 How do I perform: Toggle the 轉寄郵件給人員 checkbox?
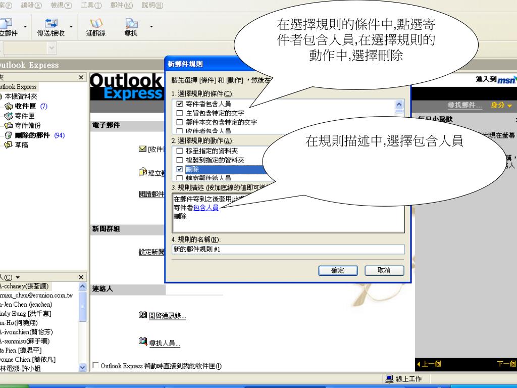pos(179,178)
